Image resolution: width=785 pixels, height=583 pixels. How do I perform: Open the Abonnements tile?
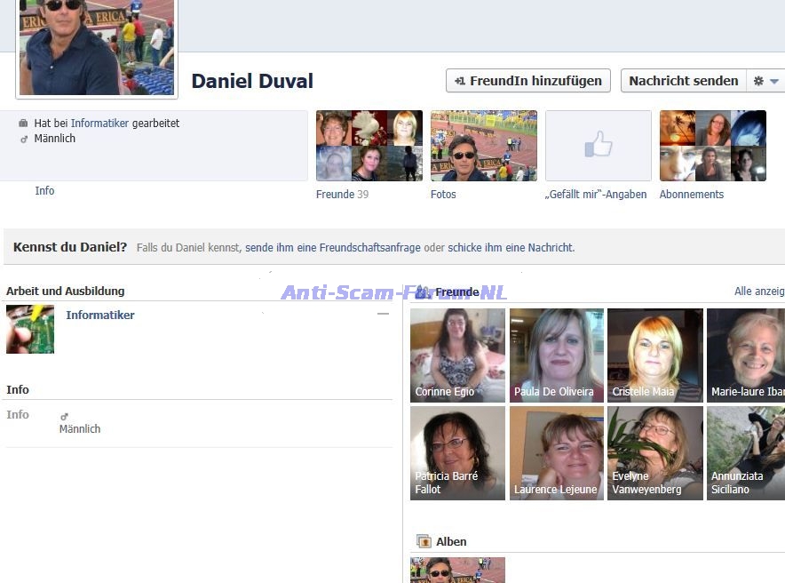coord(712,146)
